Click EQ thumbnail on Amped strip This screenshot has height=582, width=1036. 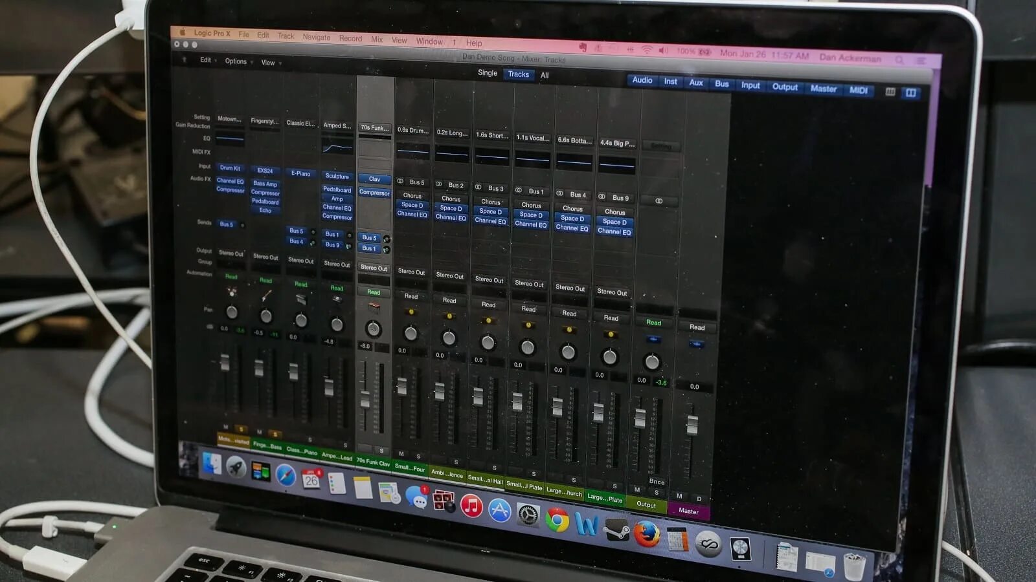tap(337, 147)
